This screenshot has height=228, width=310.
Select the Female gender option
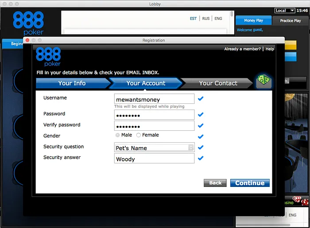138,135
